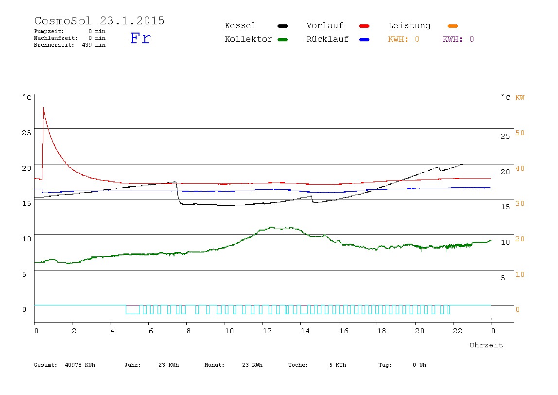Select the green Kollektor legend swatch
The image size is (558, 395).
click(x=282, y=39)
